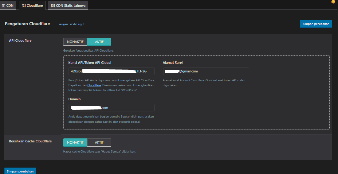
Task: Select the [2] Cloudflare tab
Action: click(x=32, y=6)
